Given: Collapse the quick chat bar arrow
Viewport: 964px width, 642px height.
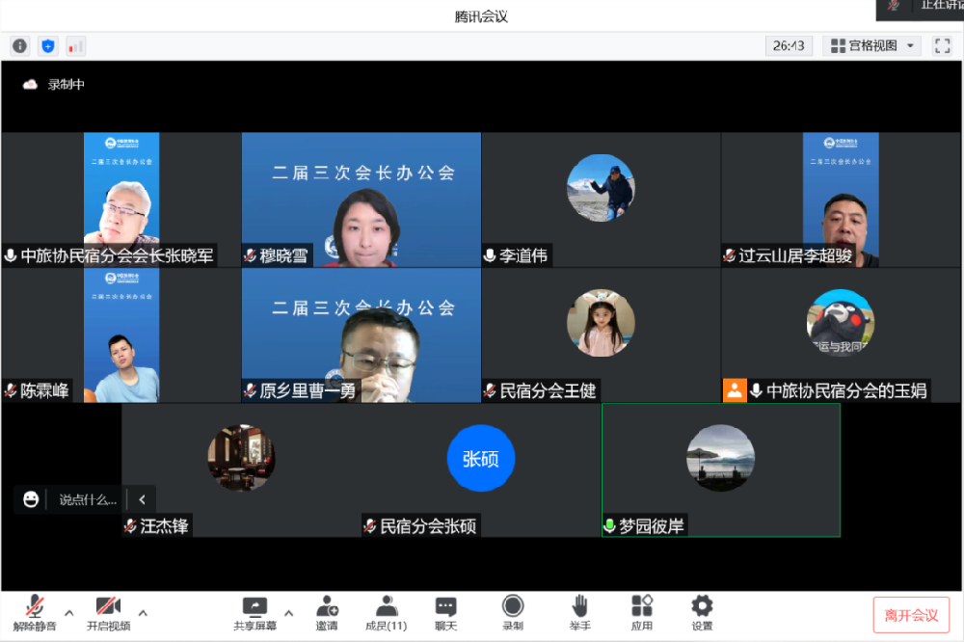Looking at the screenshot, I should tap(142, 499).
